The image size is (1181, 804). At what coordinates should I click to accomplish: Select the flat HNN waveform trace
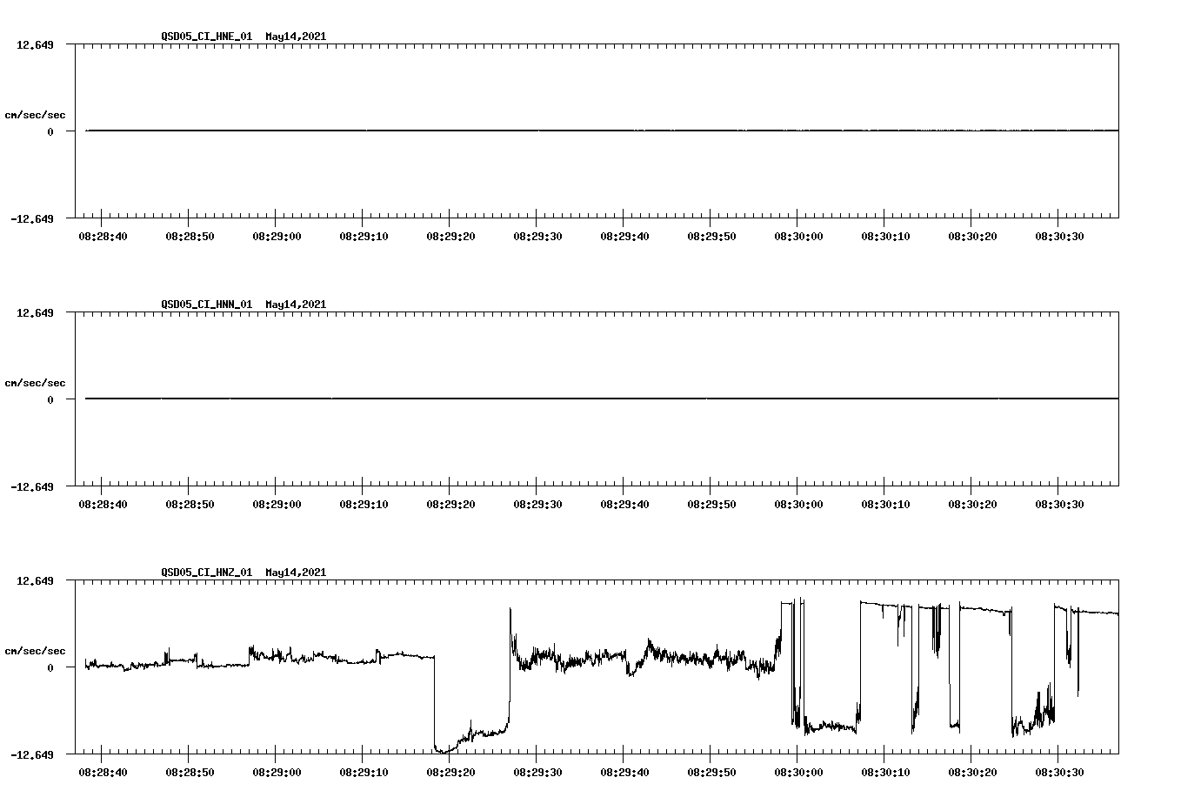tap(522, 399)
